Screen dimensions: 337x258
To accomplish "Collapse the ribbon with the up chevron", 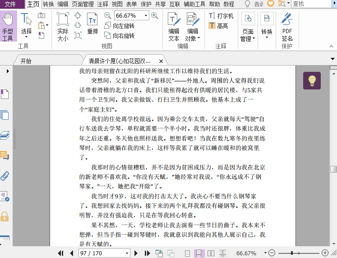I will point(331,46).
